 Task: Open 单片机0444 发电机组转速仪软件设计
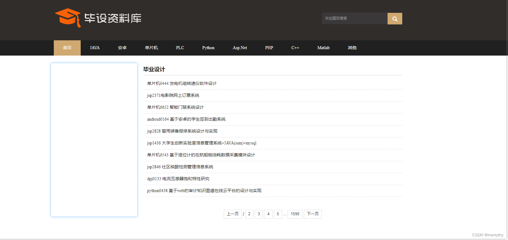coord(182,84)
